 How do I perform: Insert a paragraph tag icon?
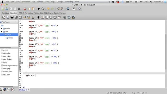tap(20, 17)
